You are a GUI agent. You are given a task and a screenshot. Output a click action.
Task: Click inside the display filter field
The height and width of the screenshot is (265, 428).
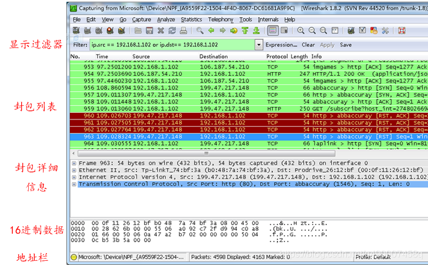[x=172, y=45]
